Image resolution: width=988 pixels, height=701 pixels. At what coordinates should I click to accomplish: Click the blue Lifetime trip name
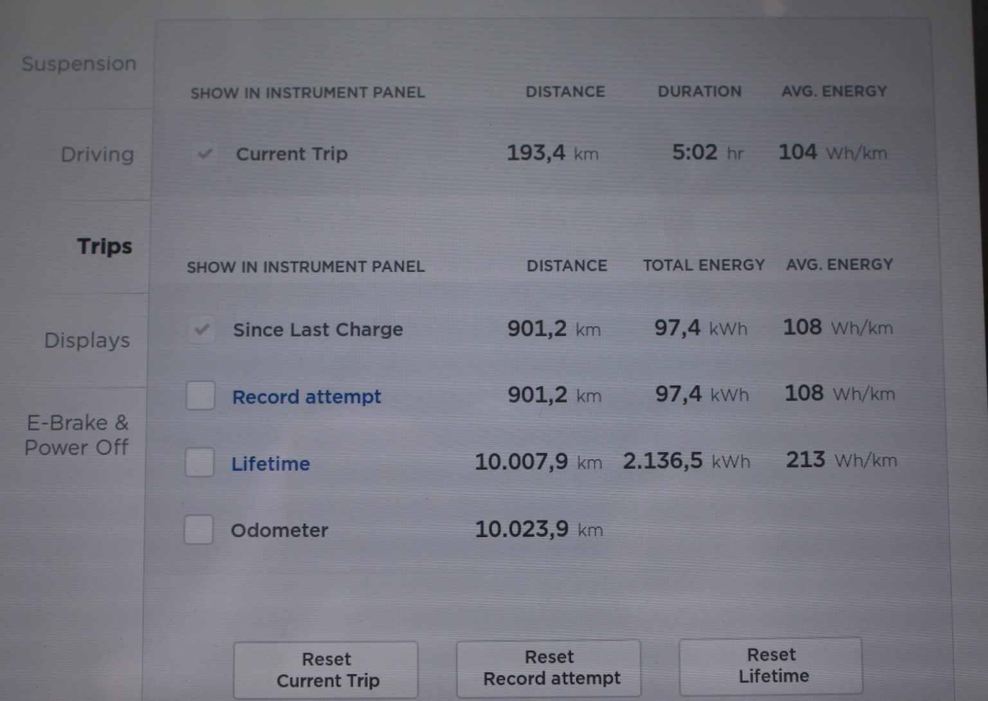tap(270, 464)
